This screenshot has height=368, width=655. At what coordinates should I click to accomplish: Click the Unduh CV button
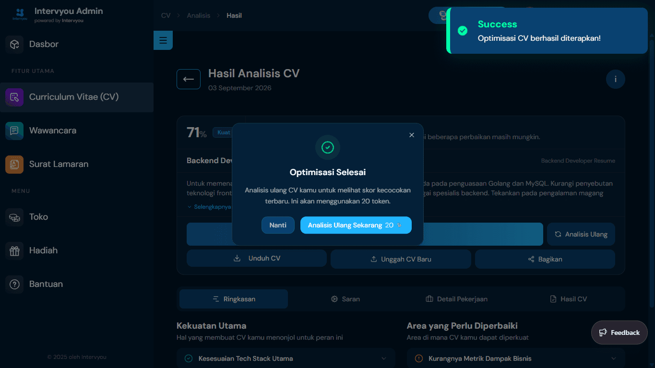(257, 258)
